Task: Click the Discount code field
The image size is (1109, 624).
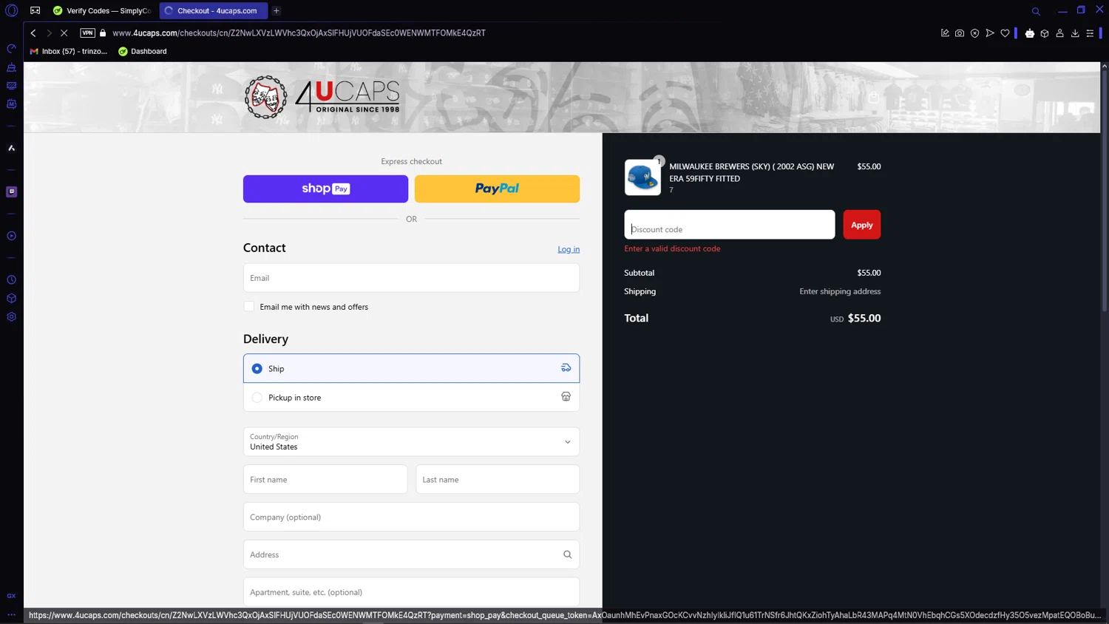Action: click(730, 225)
